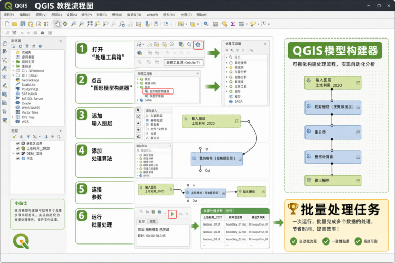
Task: Expand 最近使用 in the large toolbox panel
Action: click(227, 63)
